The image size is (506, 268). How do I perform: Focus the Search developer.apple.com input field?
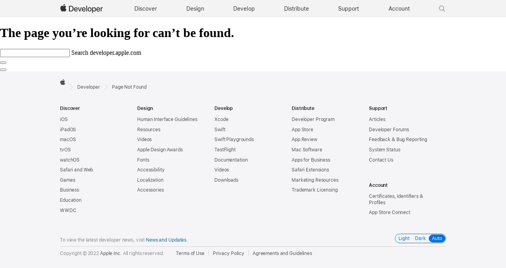[35, 53]
